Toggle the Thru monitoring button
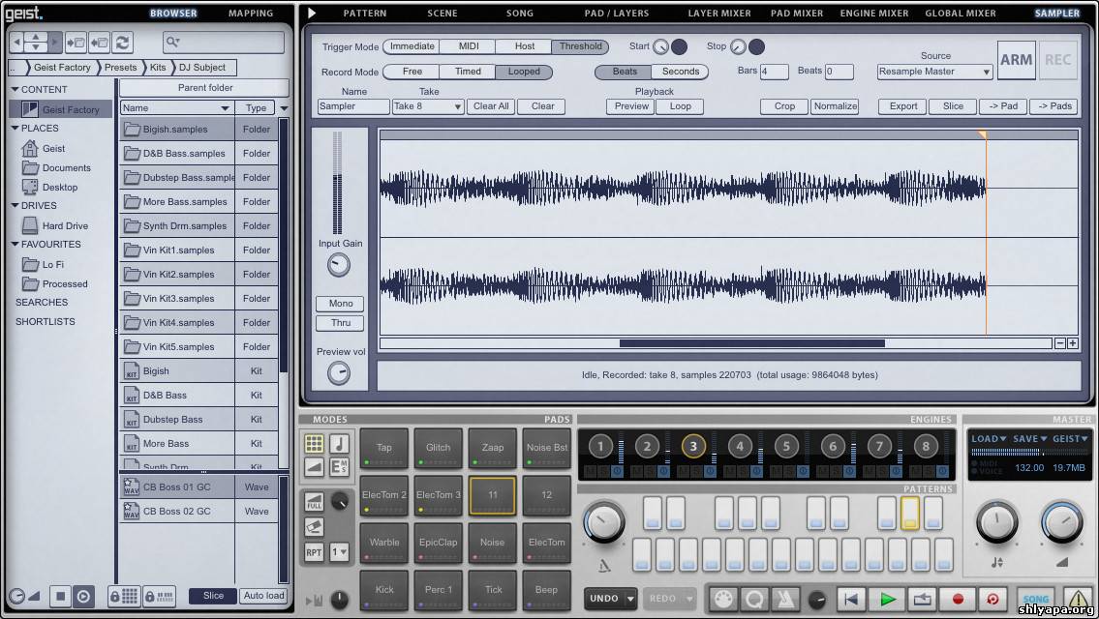Viewport: 1099px width, 619px height. 340,323
